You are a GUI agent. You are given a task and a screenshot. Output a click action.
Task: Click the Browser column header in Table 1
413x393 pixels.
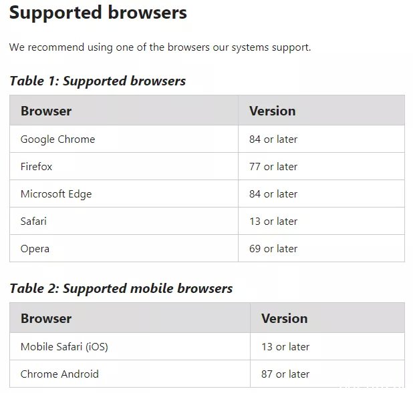click(124, 111)
